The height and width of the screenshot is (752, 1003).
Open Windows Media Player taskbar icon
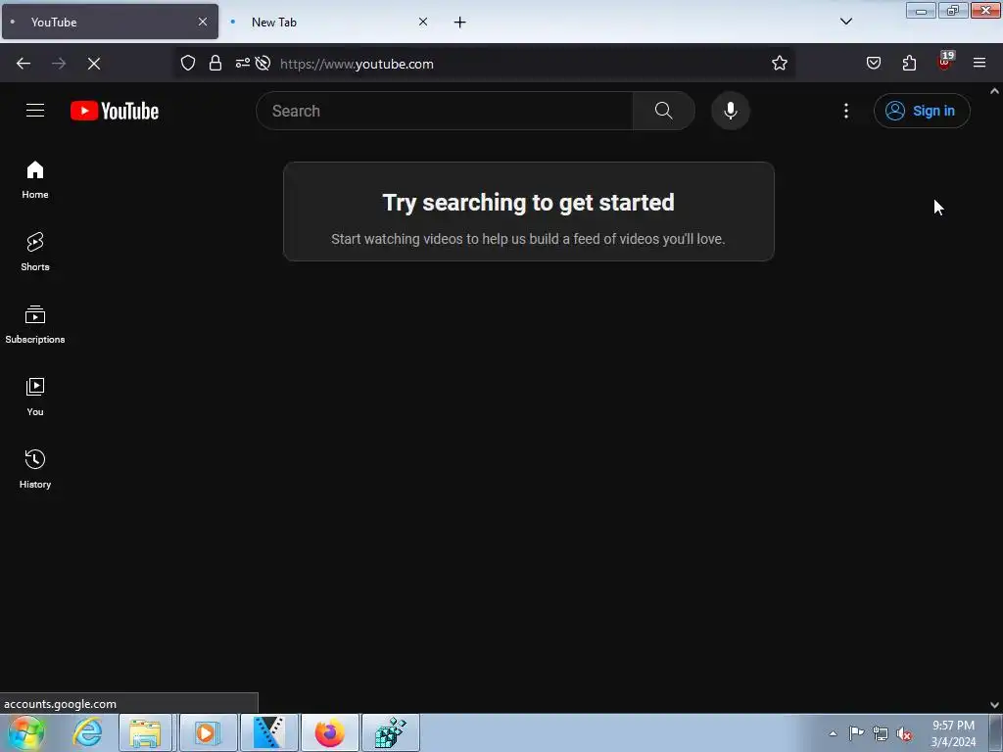coord(207,732)
